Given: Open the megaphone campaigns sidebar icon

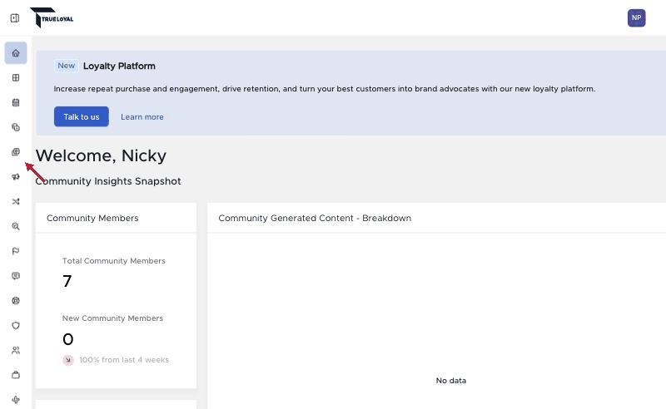Looking at the screenshot, I should (x=16, y=176).
